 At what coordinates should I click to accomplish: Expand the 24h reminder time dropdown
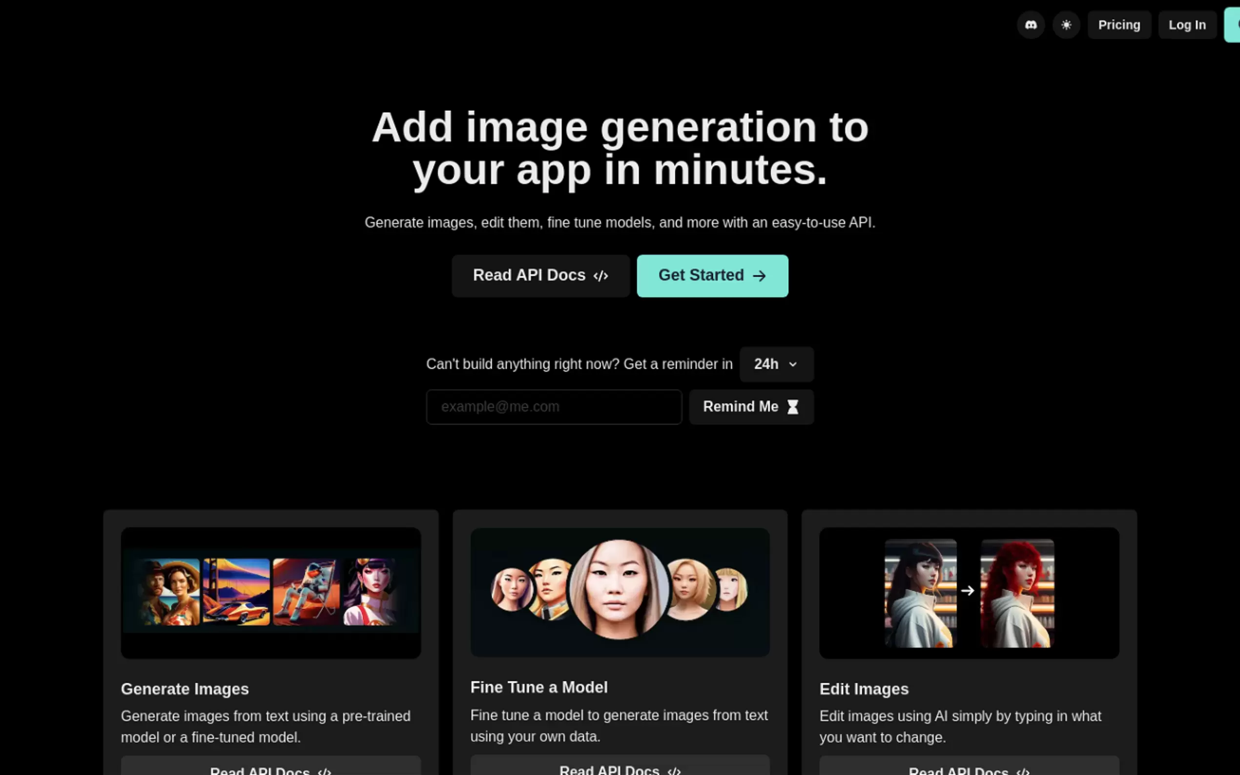point(776,364)
